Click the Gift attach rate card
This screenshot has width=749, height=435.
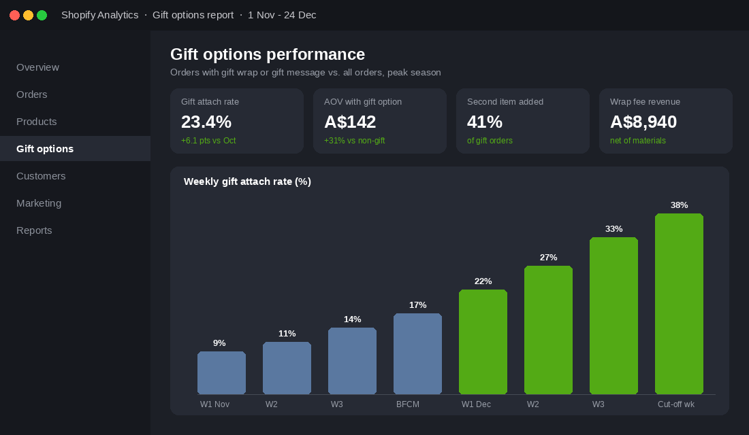tap(237, 121)
